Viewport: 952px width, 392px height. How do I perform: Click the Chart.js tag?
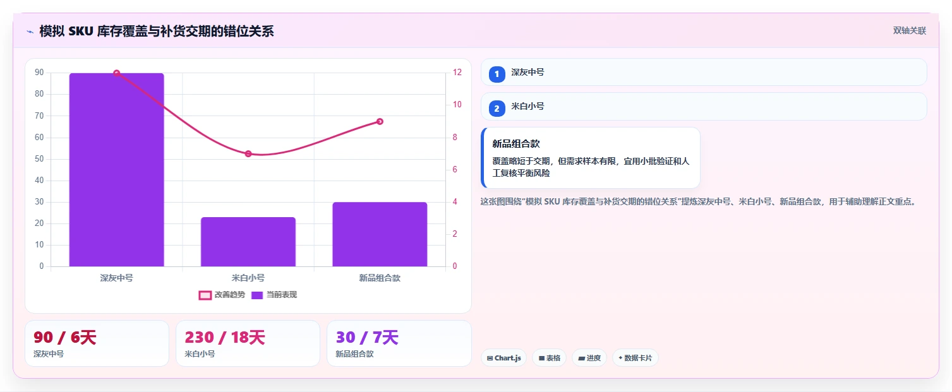click(503, 358)
